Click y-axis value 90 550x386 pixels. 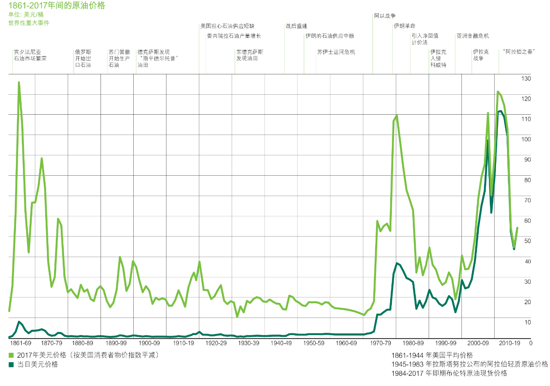coord(527,159)
